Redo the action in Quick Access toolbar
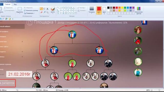The height and width of the screenshot is (92, 164). 3,19
